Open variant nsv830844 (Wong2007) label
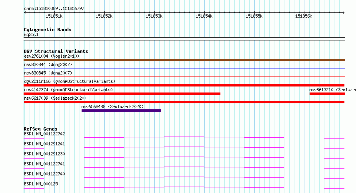Image resolution: width=356 pixels, height=193 pixels. (48, 64)
